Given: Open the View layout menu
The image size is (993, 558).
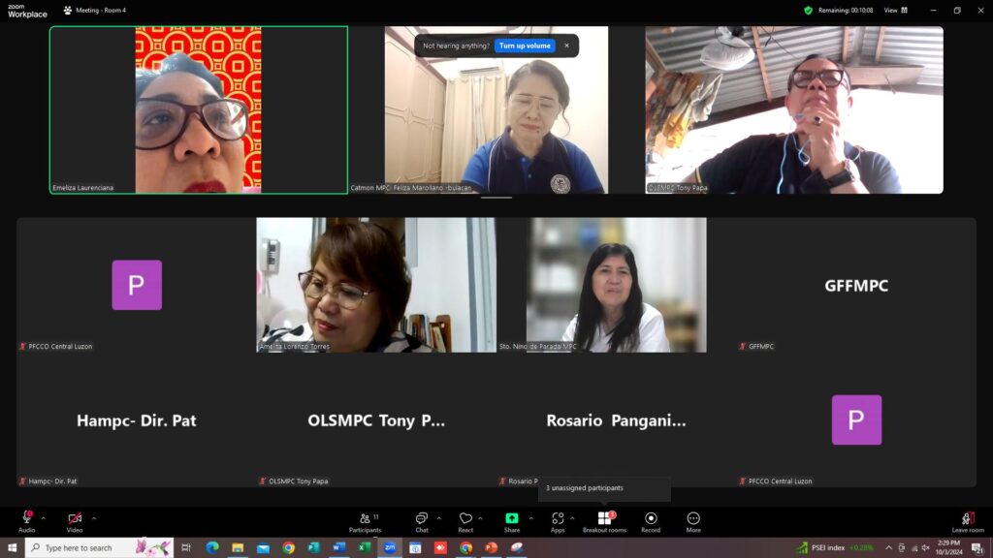Looking at the screenshot, I should click(895, 10).
